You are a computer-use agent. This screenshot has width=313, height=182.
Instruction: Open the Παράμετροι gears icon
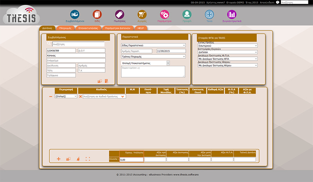(165, 15)
